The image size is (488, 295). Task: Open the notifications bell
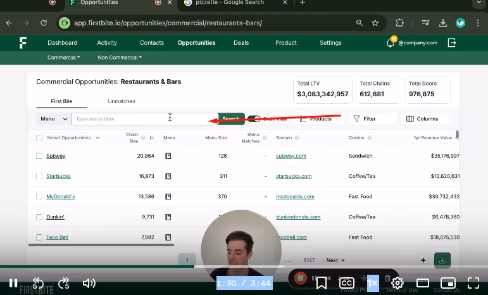coord(391,42)
